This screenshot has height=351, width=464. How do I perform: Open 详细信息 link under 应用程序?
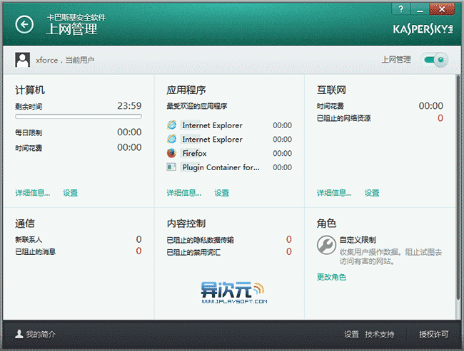[183, 193]
